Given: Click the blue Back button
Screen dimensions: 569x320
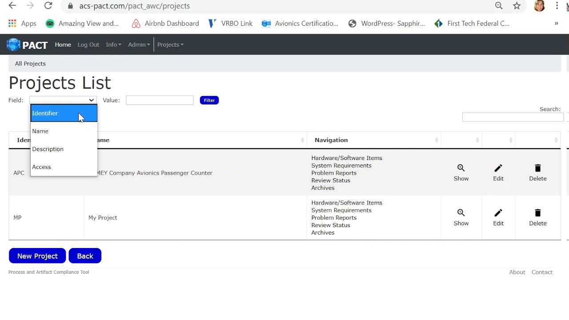Looking at the screenshot, I should pos(85,256).
